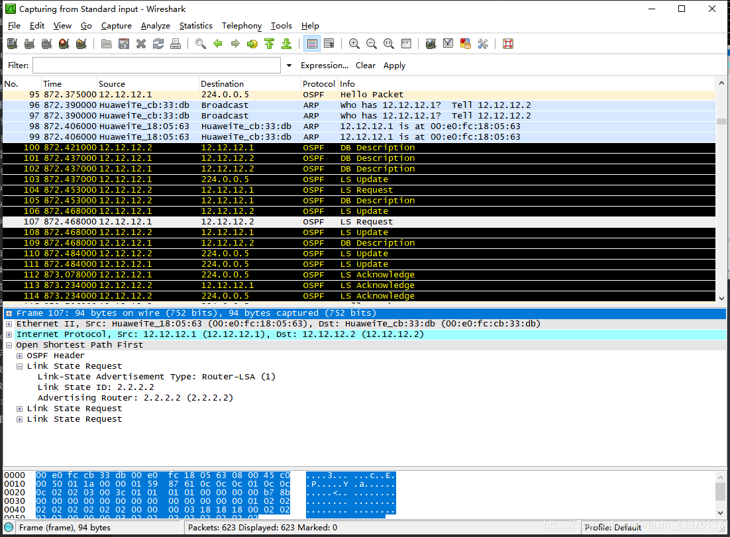Open the Capture menu
The height and width of the screenshot is (537, 730).
[117, 26]
